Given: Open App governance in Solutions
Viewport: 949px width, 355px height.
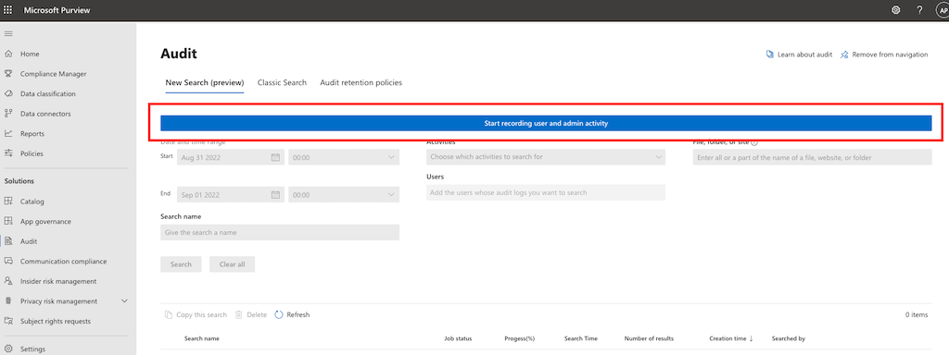Looking at the screenshot, I should pyautogui.click(x=45, y=221).
